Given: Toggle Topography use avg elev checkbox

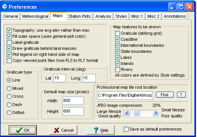Looking at the screenshot, I should (9, 31).
